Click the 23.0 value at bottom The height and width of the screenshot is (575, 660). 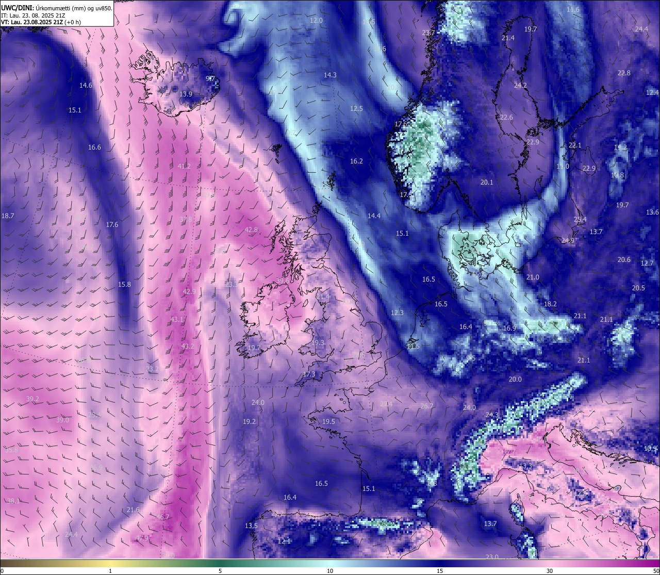tap(492, 556)
